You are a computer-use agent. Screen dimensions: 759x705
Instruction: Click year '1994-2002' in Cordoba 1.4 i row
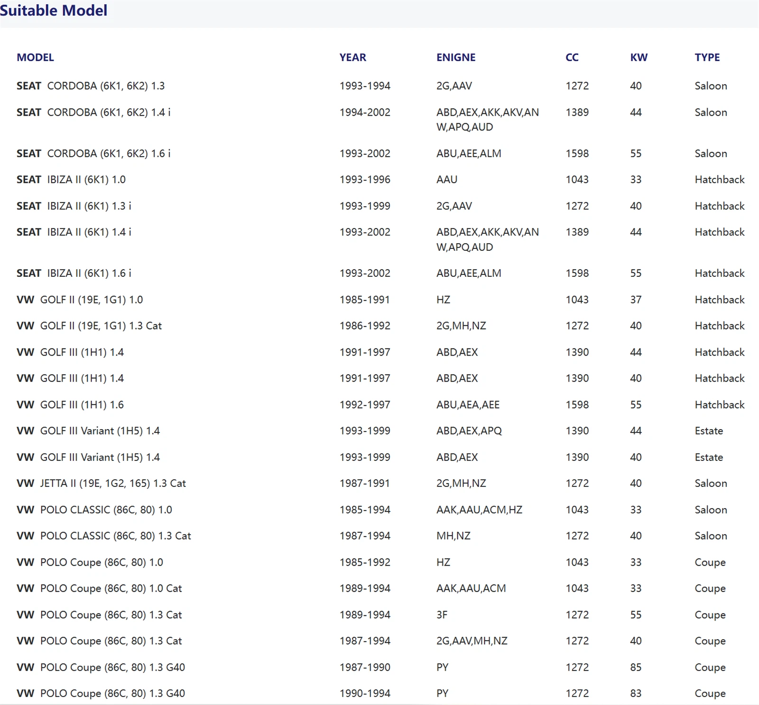(365, 112)
